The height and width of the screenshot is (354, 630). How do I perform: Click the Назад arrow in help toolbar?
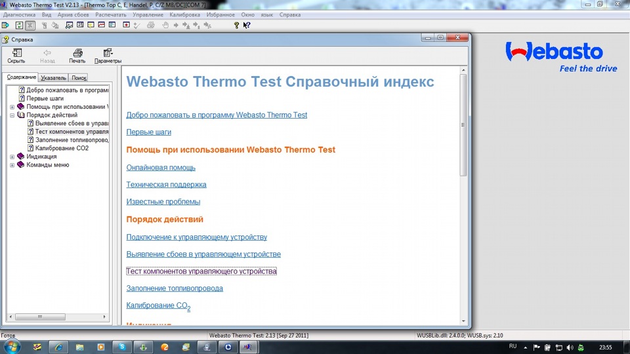[x=47, y=56]
